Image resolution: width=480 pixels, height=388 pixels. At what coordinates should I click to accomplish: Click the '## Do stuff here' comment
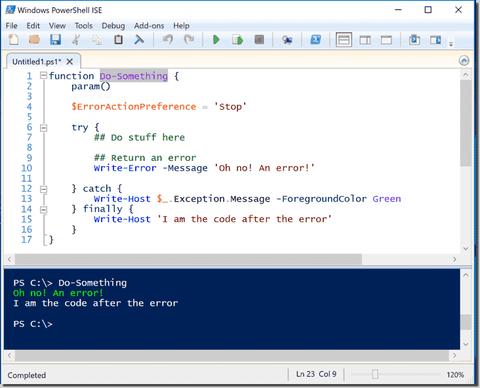(140, 137)
